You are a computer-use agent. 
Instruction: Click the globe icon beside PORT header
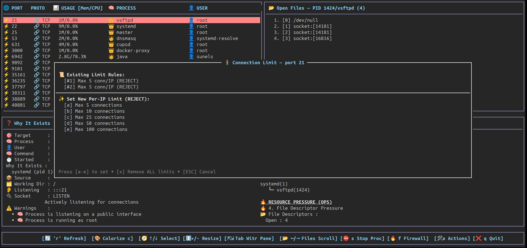tap(6, 8)
